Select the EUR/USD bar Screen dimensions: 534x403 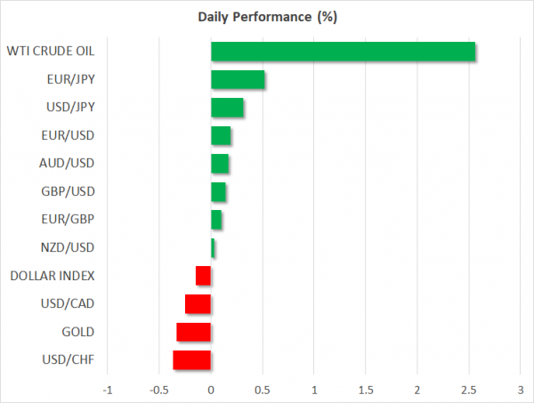tap(221, 136)
